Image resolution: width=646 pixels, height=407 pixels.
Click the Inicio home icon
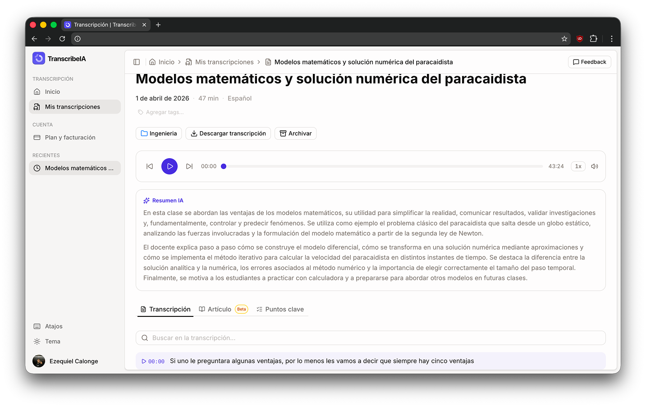(38, 91)
